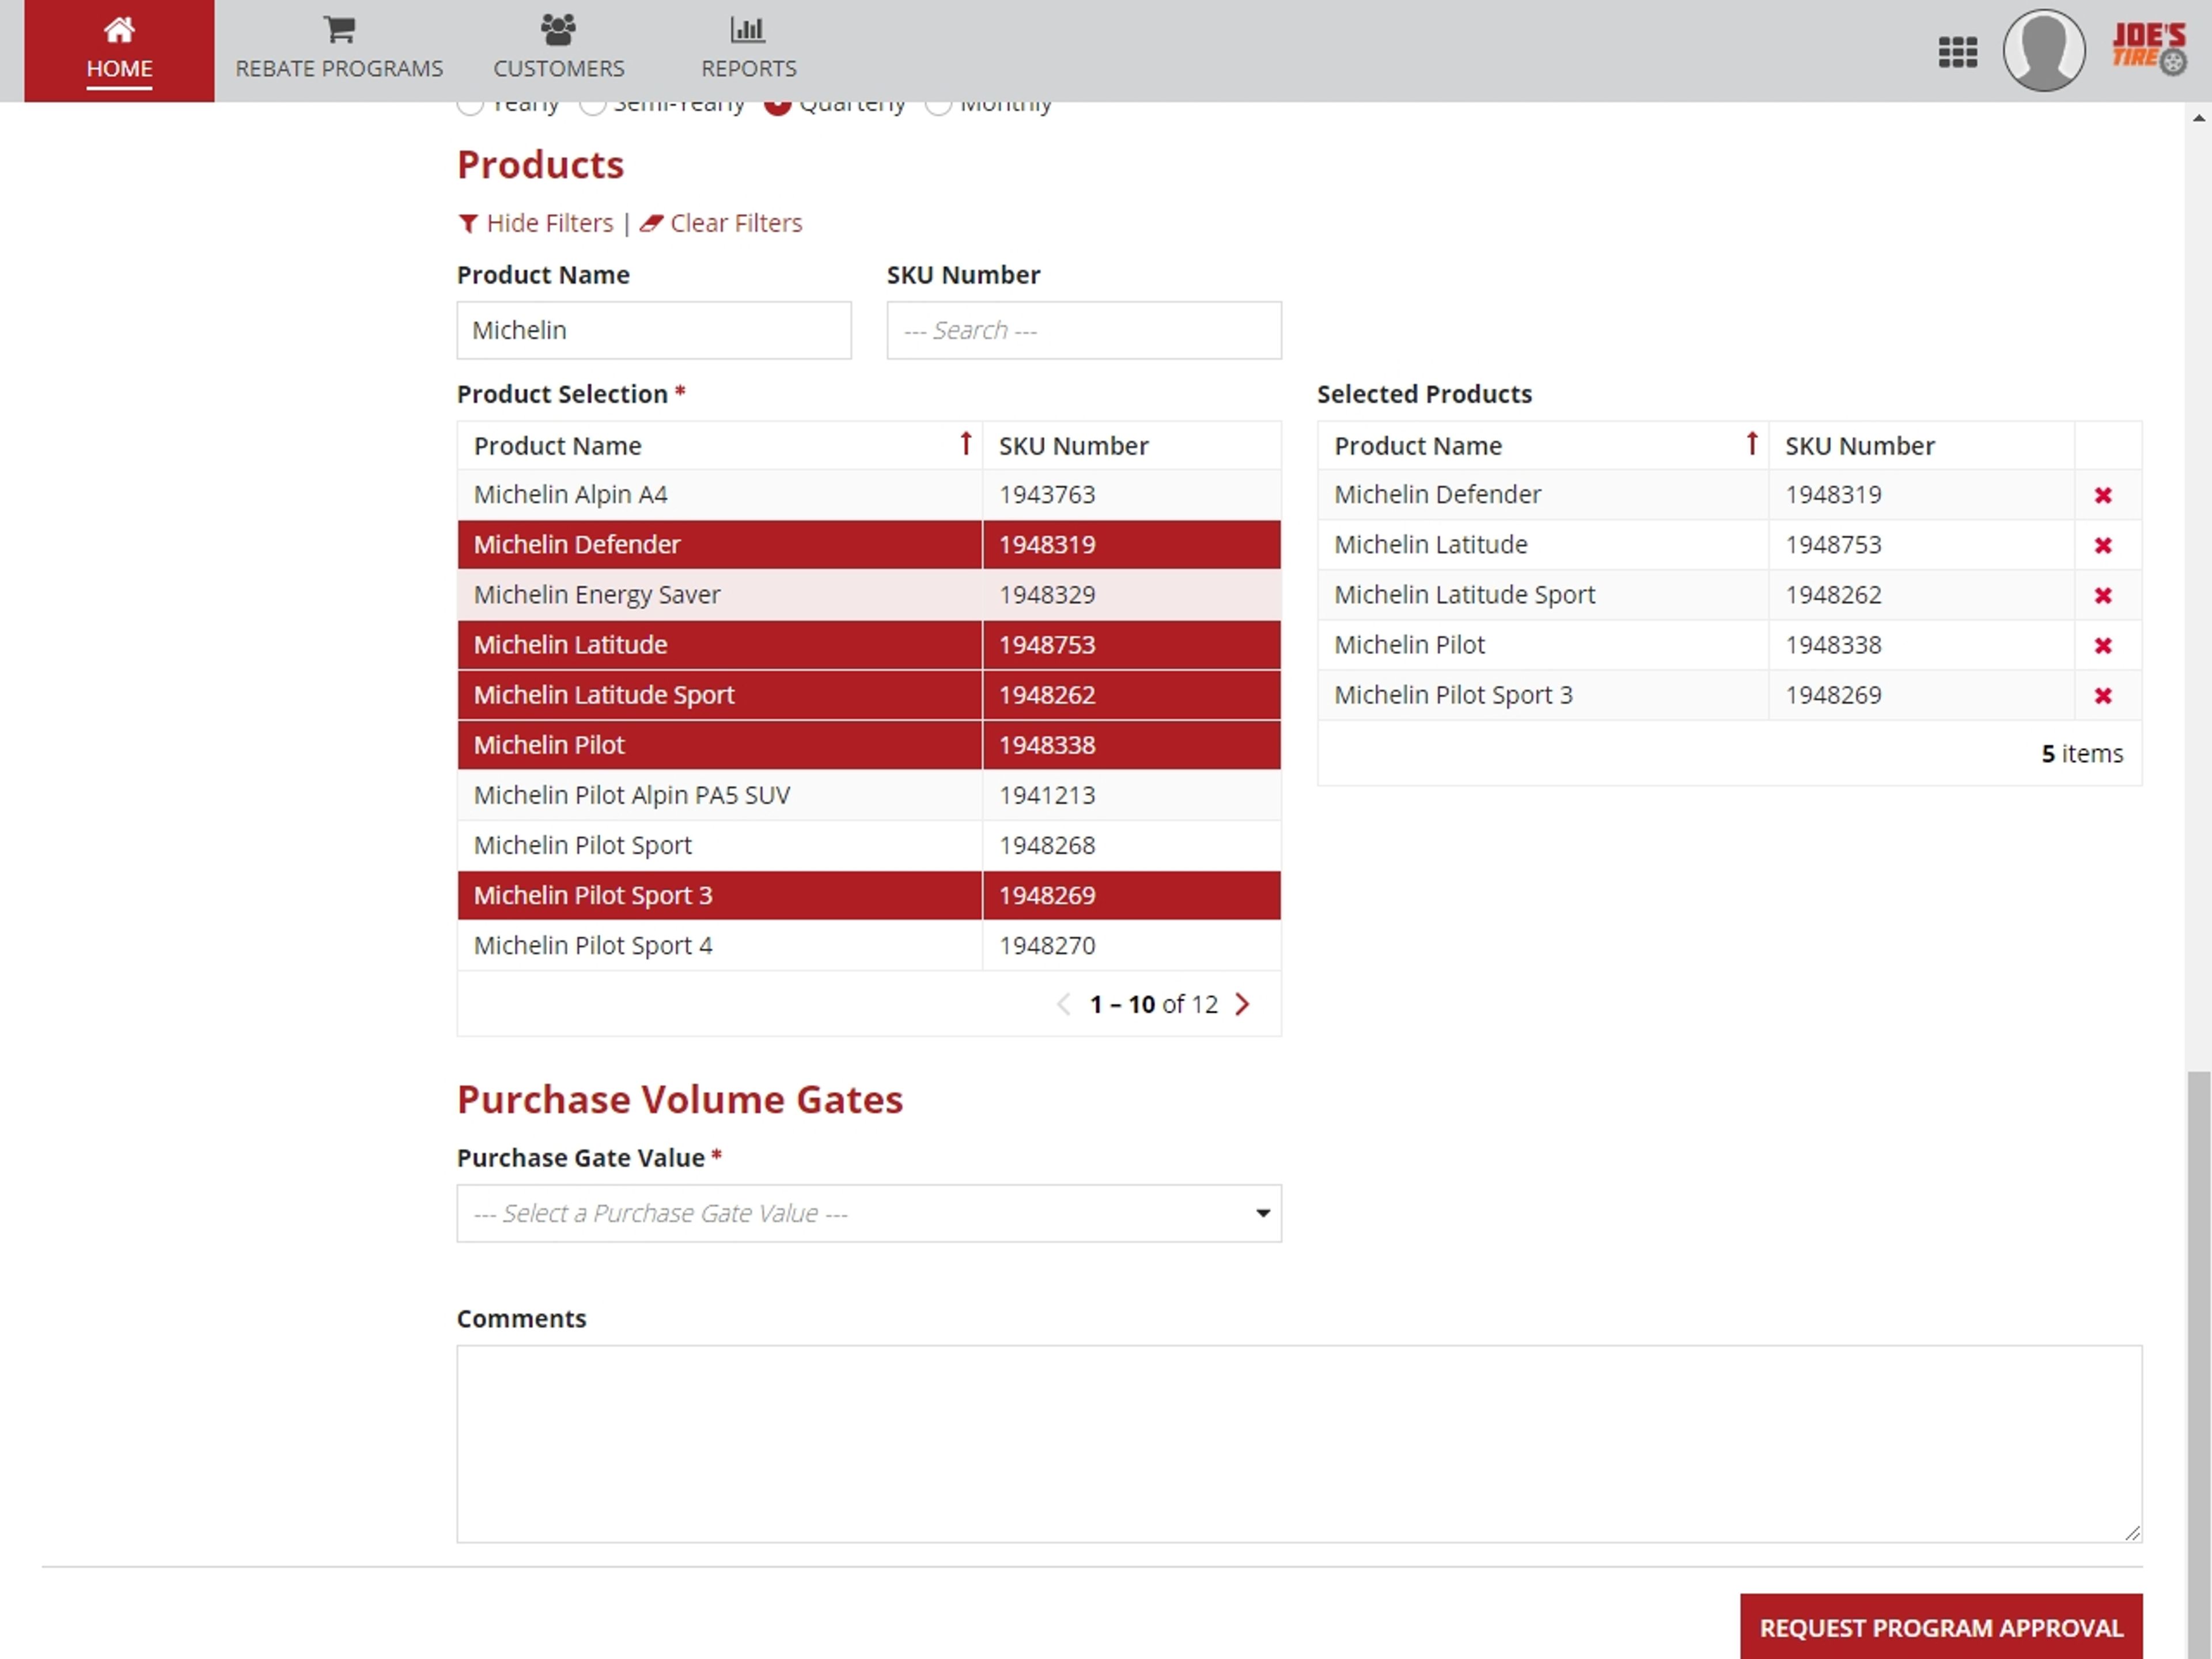Focus the SKU Number search field
This screenshot has width=2212, height=1659.
pos(1084,330)
